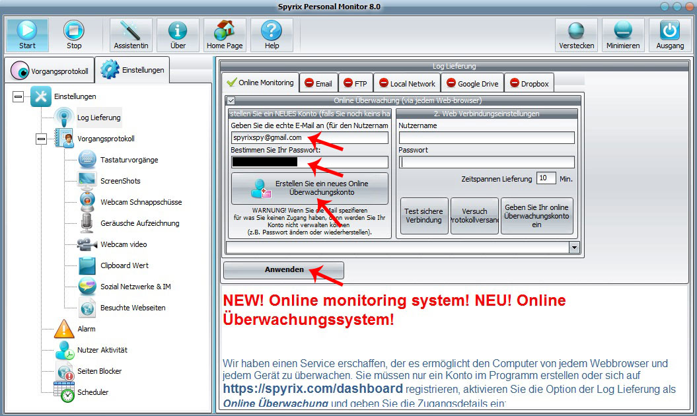Screen dimensions: 697x416
Task: Select the Scheduler tree label
Action: [x=93, y=392]
